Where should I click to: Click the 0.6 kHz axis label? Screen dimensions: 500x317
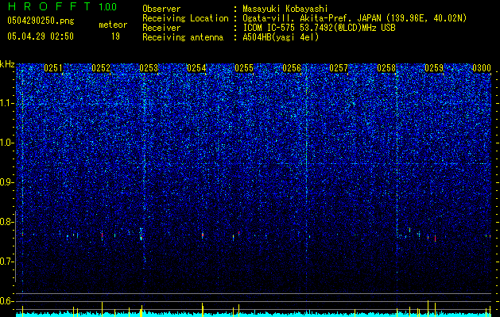[x=7, y=301]
